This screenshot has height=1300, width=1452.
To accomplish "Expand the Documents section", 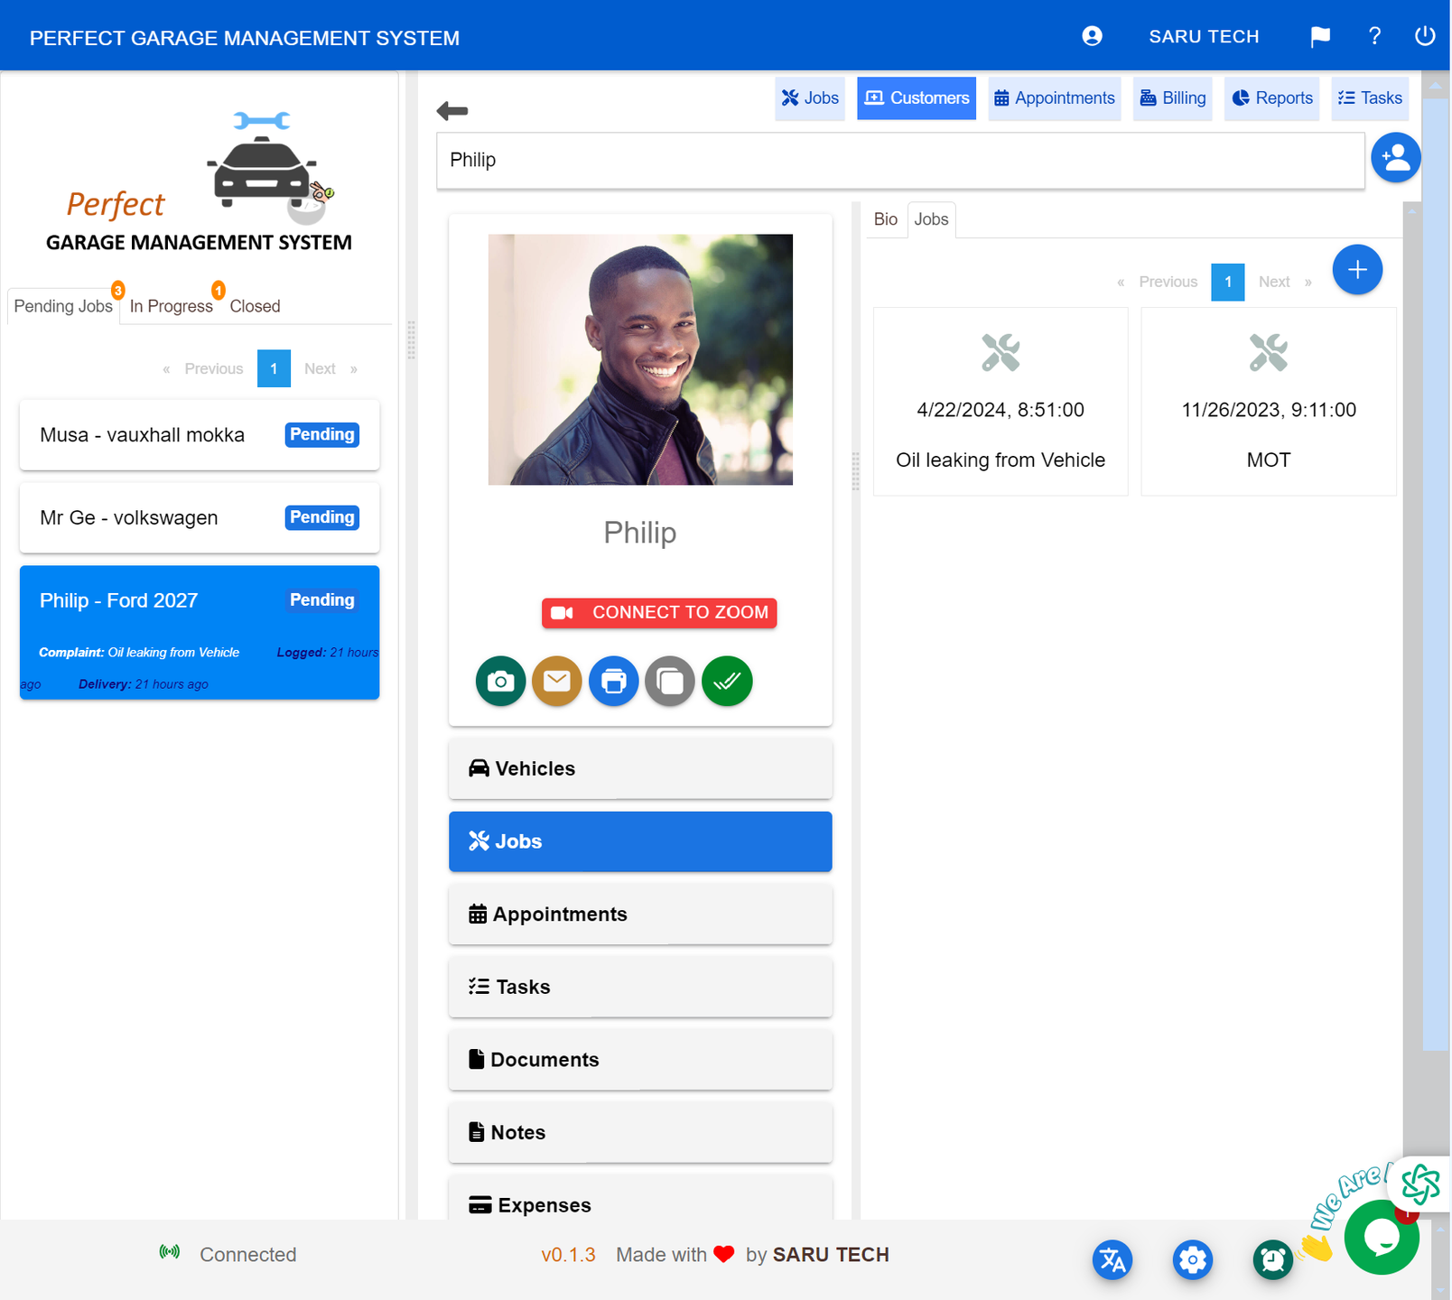I will [x=640, y=1060].
